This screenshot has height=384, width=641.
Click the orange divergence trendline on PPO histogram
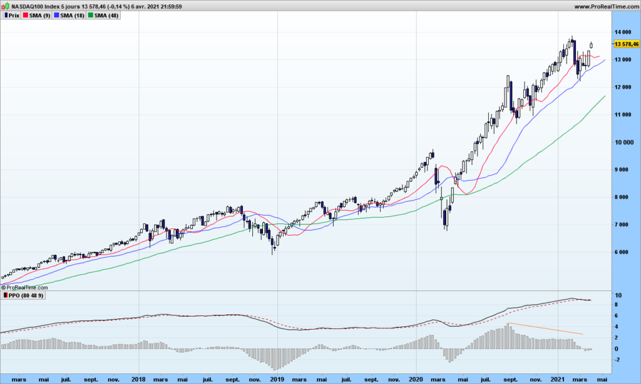coord(545,329)
